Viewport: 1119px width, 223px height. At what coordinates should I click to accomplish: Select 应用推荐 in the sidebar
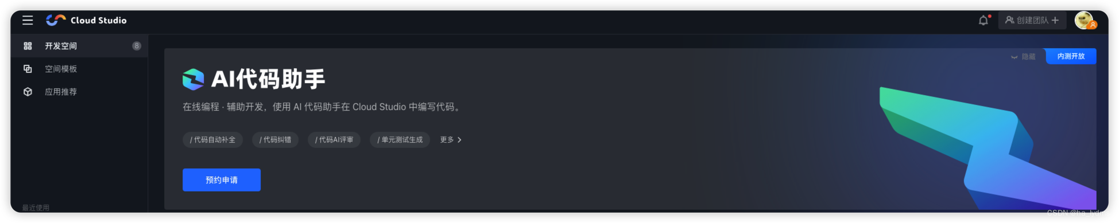(79, 92)
